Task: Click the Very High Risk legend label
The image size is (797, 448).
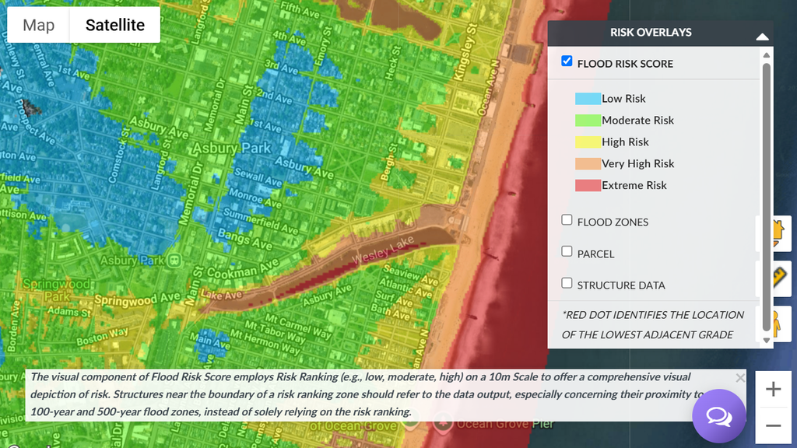Action: (x=638, y=163)
